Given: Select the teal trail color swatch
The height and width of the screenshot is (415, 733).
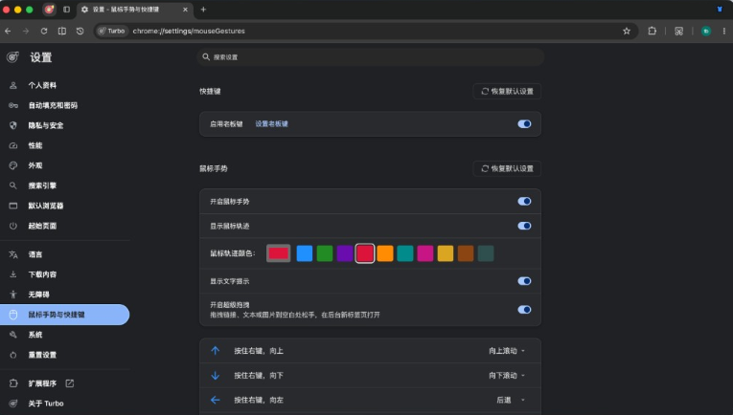Looking at the screenshot, I should [405, 253].
